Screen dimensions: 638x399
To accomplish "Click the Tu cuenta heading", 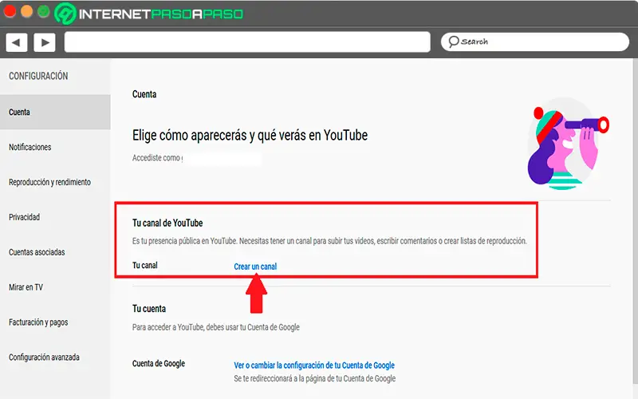I will pos(149,309).
